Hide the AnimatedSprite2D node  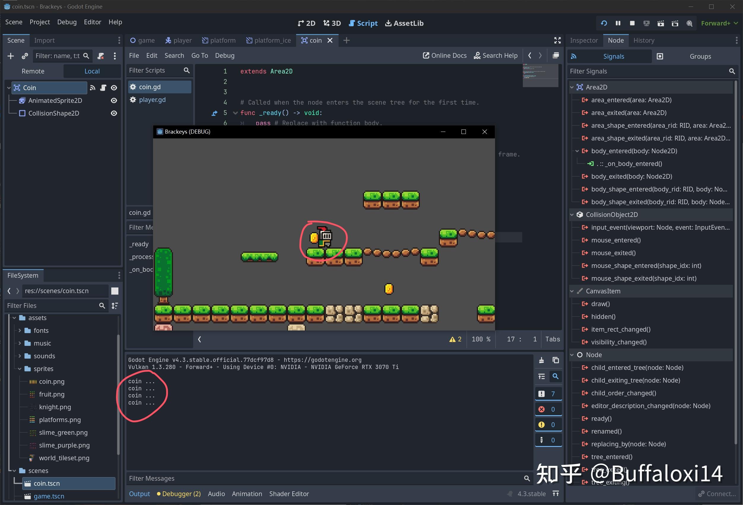coord(114,100)
